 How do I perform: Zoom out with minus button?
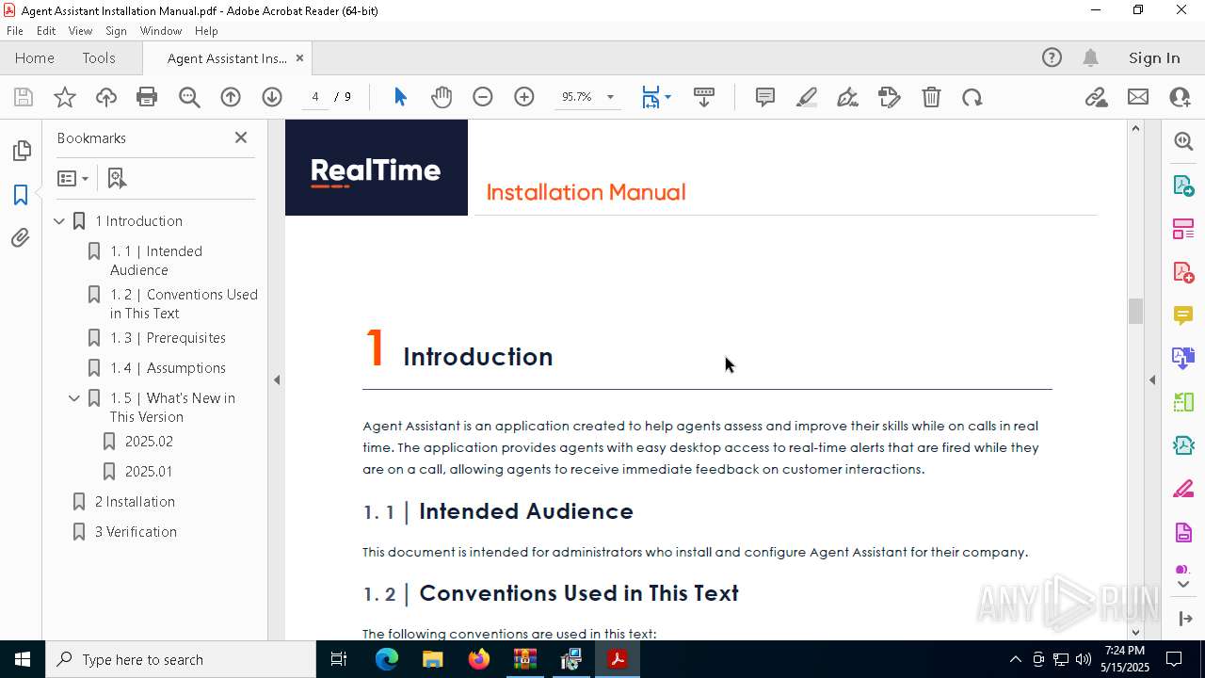483,97
